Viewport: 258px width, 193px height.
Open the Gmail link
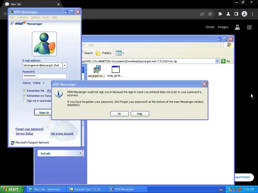pos(210,27)
